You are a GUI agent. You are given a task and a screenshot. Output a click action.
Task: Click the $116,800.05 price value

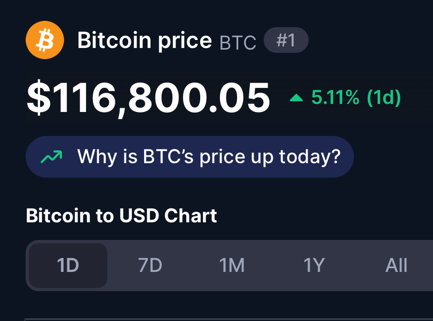[148, 98]
